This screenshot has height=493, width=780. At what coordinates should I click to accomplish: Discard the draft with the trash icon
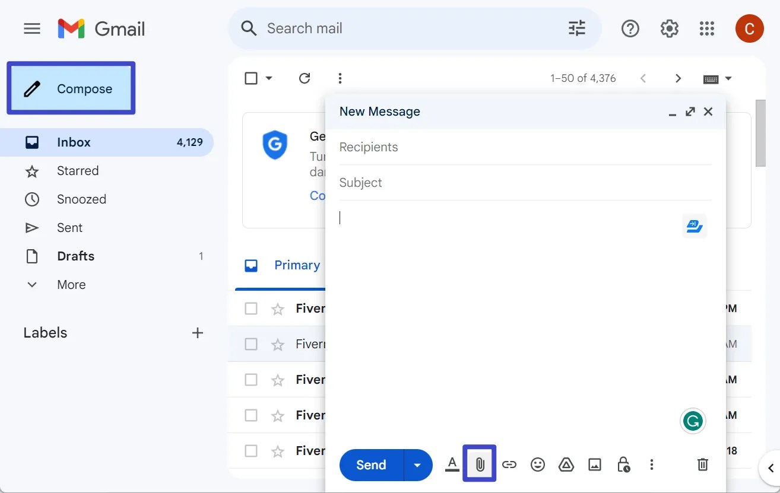[x=702, y=465]
